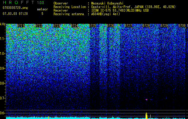188x119 pixels.
Task: Click the 1.0 kHz axis label
Action: (x=3, y=54)
